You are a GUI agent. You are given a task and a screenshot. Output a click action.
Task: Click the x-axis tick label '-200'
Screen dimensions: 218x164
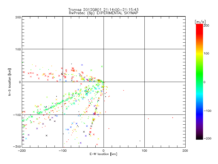pos(22,151)
